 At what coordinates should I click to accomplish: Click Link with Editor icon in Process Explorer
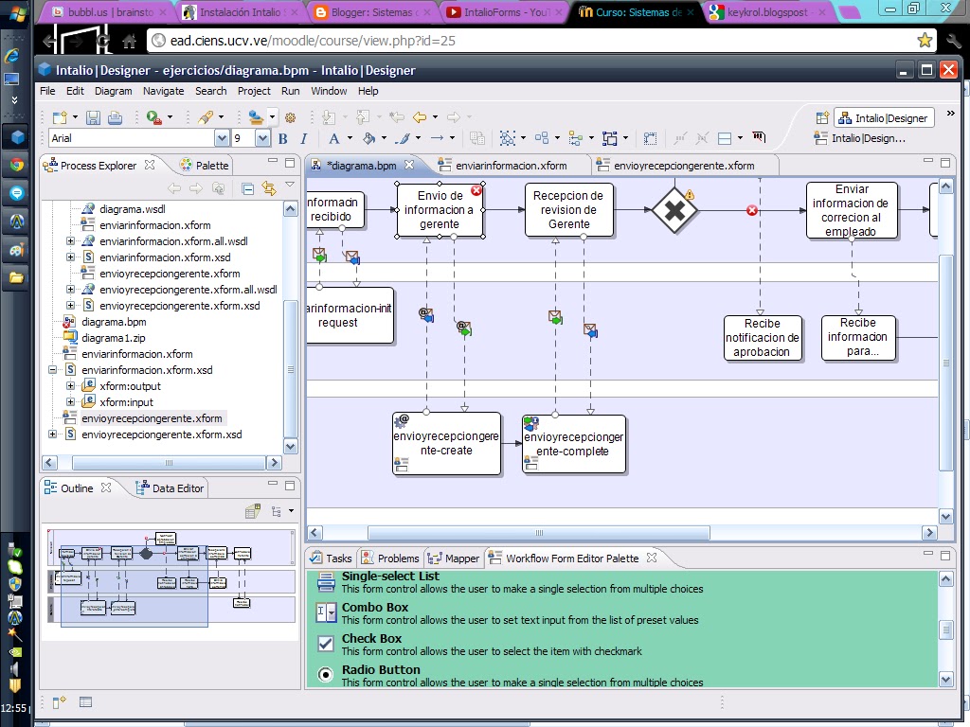click(269, 188)
